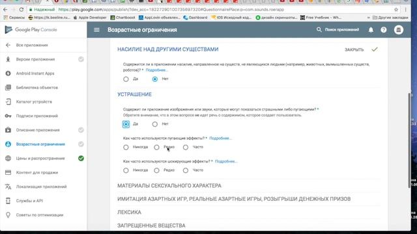Click the Описание приложения bag icon
Viewport: 417px width, 234px height.
coord(8,130)
